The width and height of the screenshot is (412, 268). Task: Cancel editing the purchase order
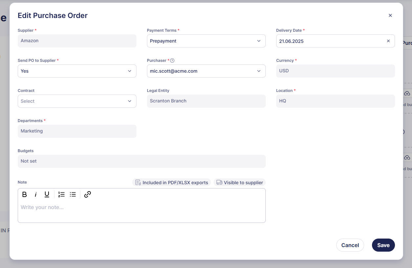(350, 245)
